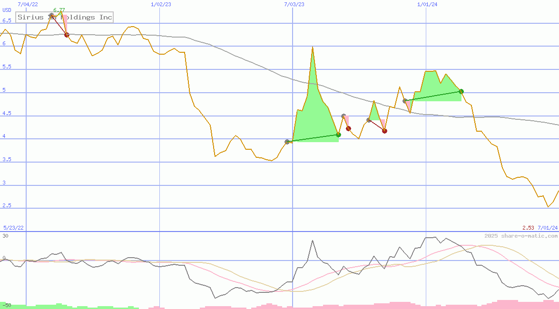Click the 1/02/23 date label

pyautogui.click(x=161, y=4)
